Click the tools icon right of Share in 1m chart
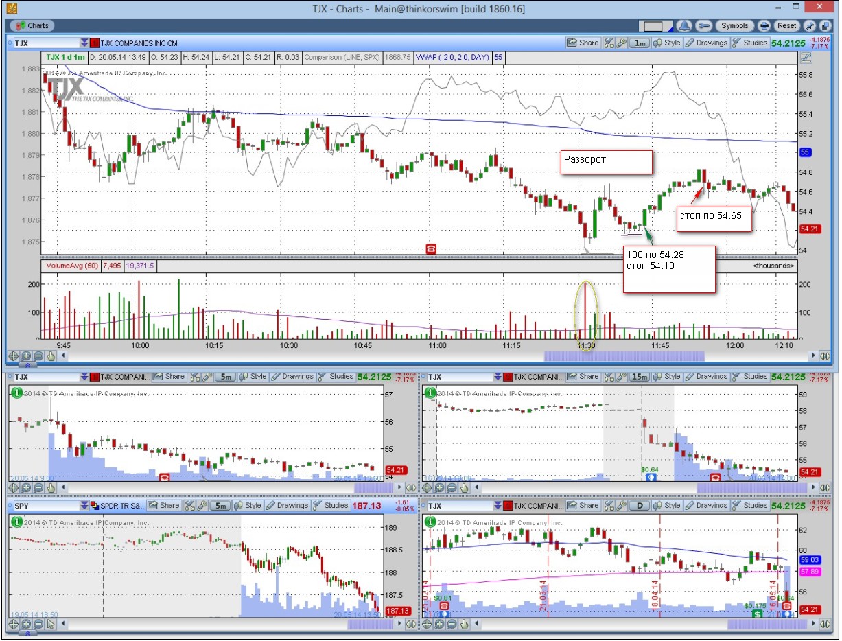 pos(609,43)
